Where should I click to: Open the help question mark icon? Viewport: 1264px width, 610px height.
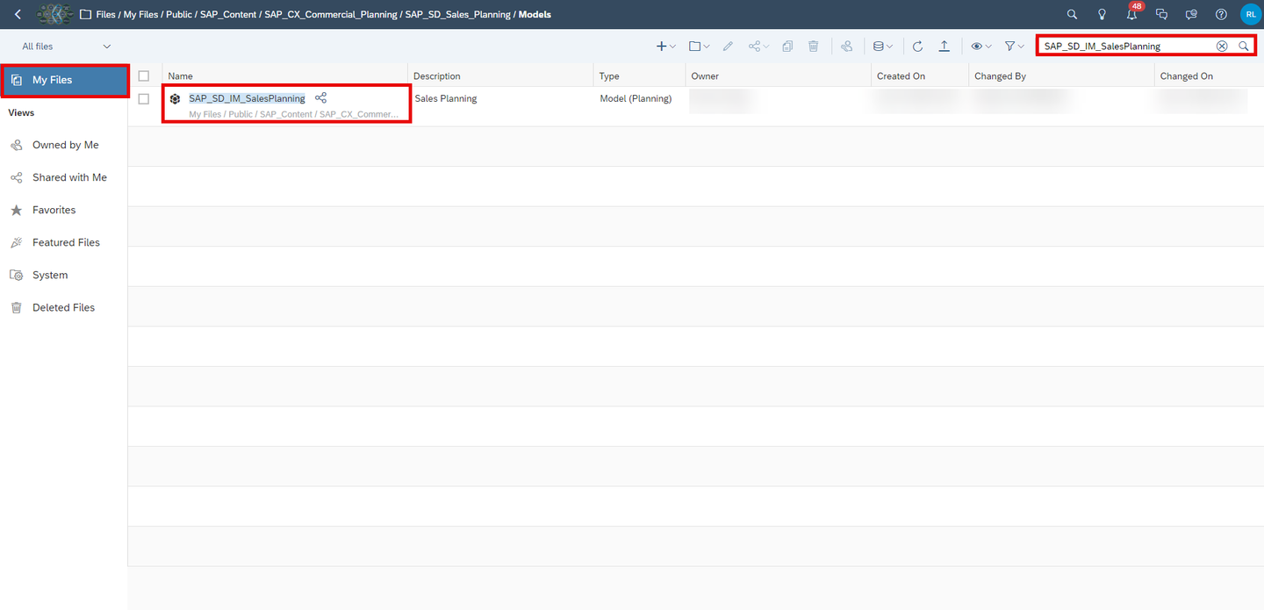[x=1221, y=14]
